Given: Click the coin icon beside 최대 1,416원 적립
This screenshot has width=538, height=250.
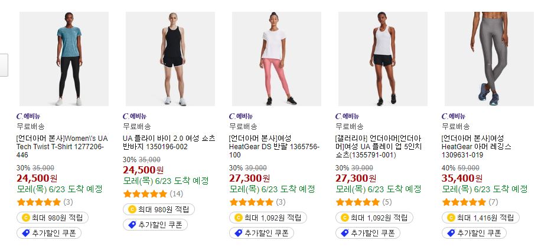Looking at the screenshot, I should pos(451,218).
